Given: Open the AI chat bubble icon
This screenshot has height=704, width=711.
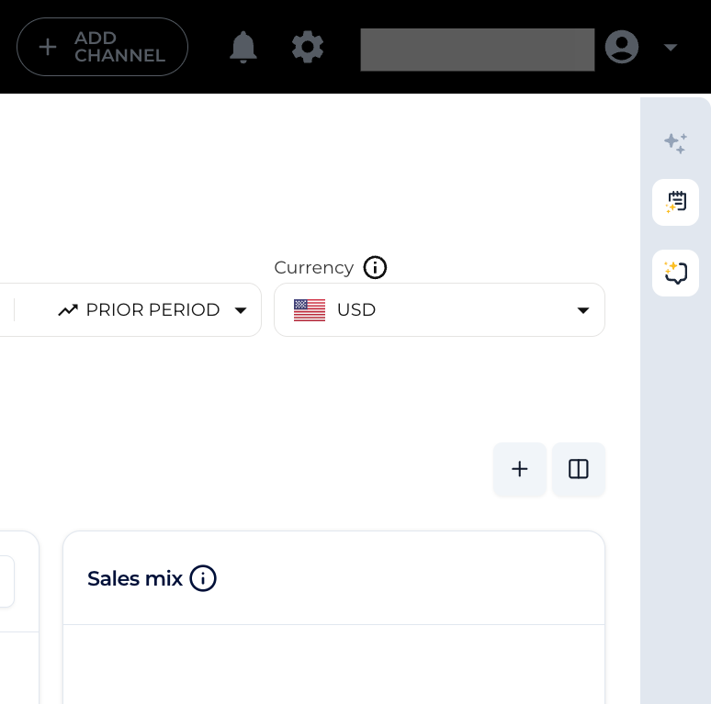Looking at the screenshot, I should pyautogui.click(x=675, y=273).
